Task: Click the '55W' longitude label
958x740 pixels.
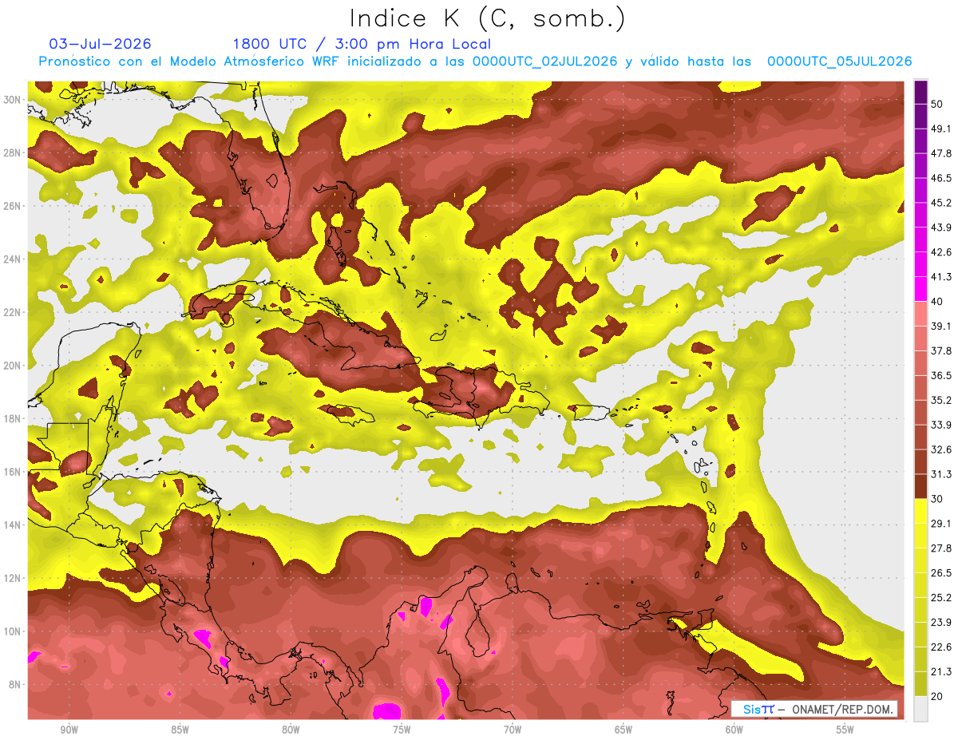Action: click(x=845, y=730)
